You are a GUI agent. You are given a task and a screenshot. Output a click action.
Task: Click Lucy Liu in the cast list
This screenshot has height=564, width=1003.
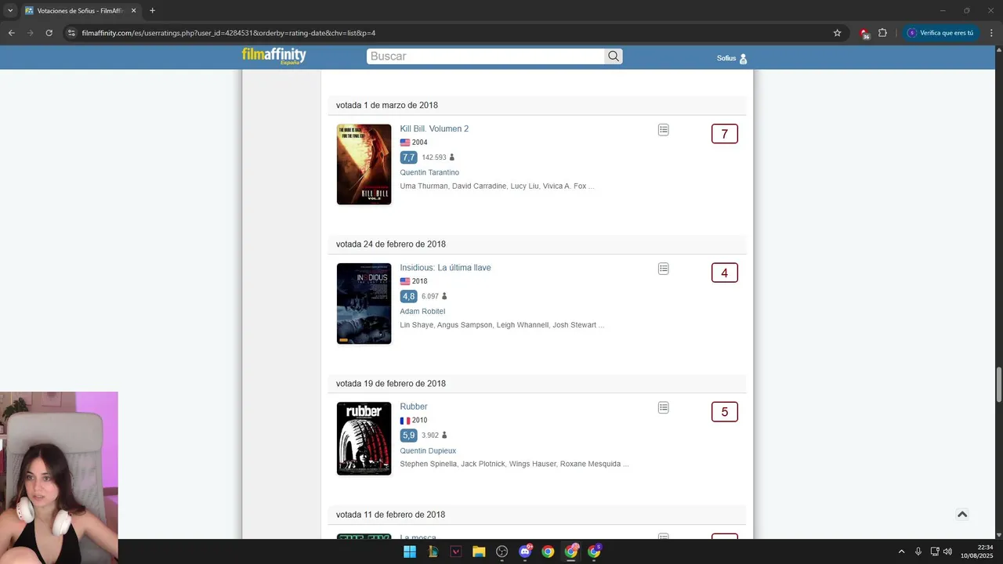[523, 186]
